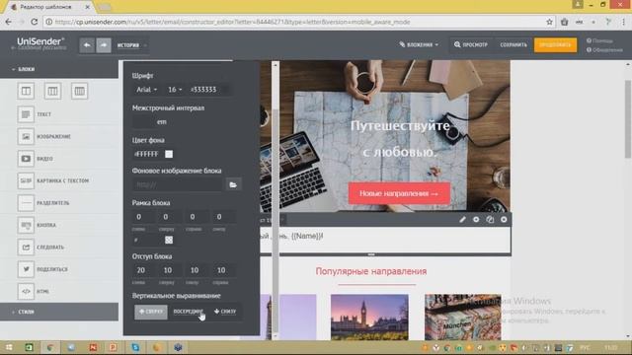632x355 pixels.
Task: Bookmark page with the star icon
Action: tap(549, 22)
